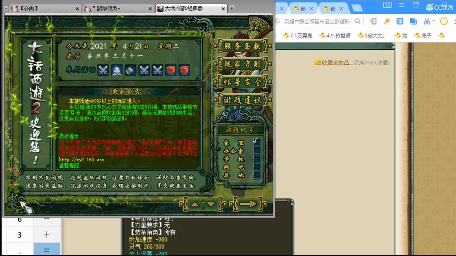The image size is (456, 256).
Task: Open the 底子 bookmark
Action: pyautogui.click(x=423, y=35)
